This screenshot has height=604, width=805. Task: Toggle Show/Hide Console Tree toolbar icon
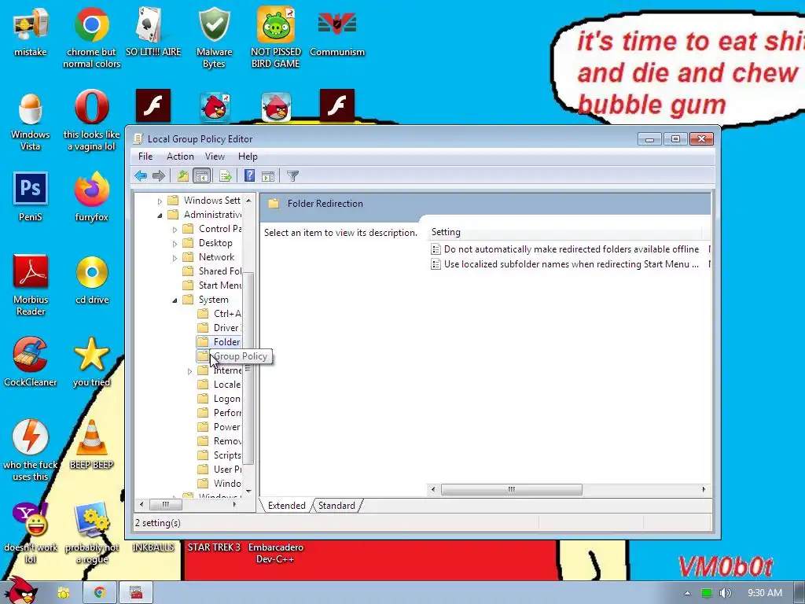coord(202,175)
